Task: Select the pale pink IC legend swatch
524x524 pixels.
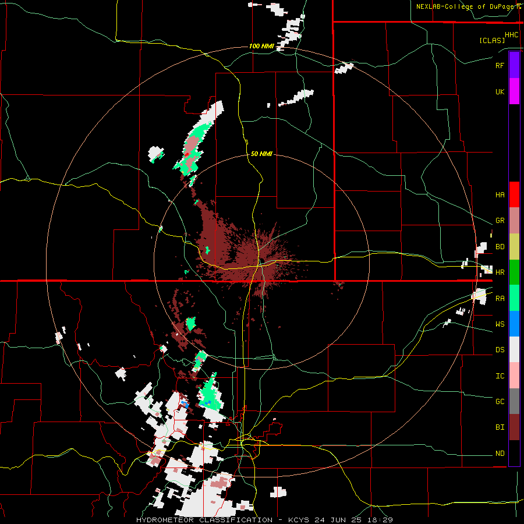Action: click(x=514, y=376)
